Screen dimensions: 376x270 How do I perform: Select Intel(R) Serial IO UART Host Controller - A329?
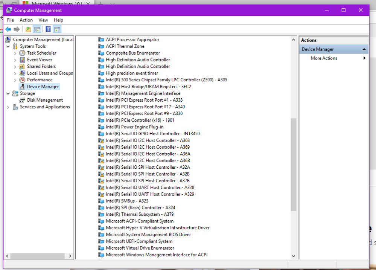click(150, 194)
